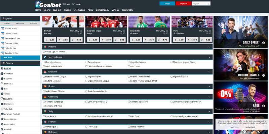Image resolution: width=269 pixels, height=134 pixels.
Task: Open the Sports menu item
Action: click(x=47, y=10)
